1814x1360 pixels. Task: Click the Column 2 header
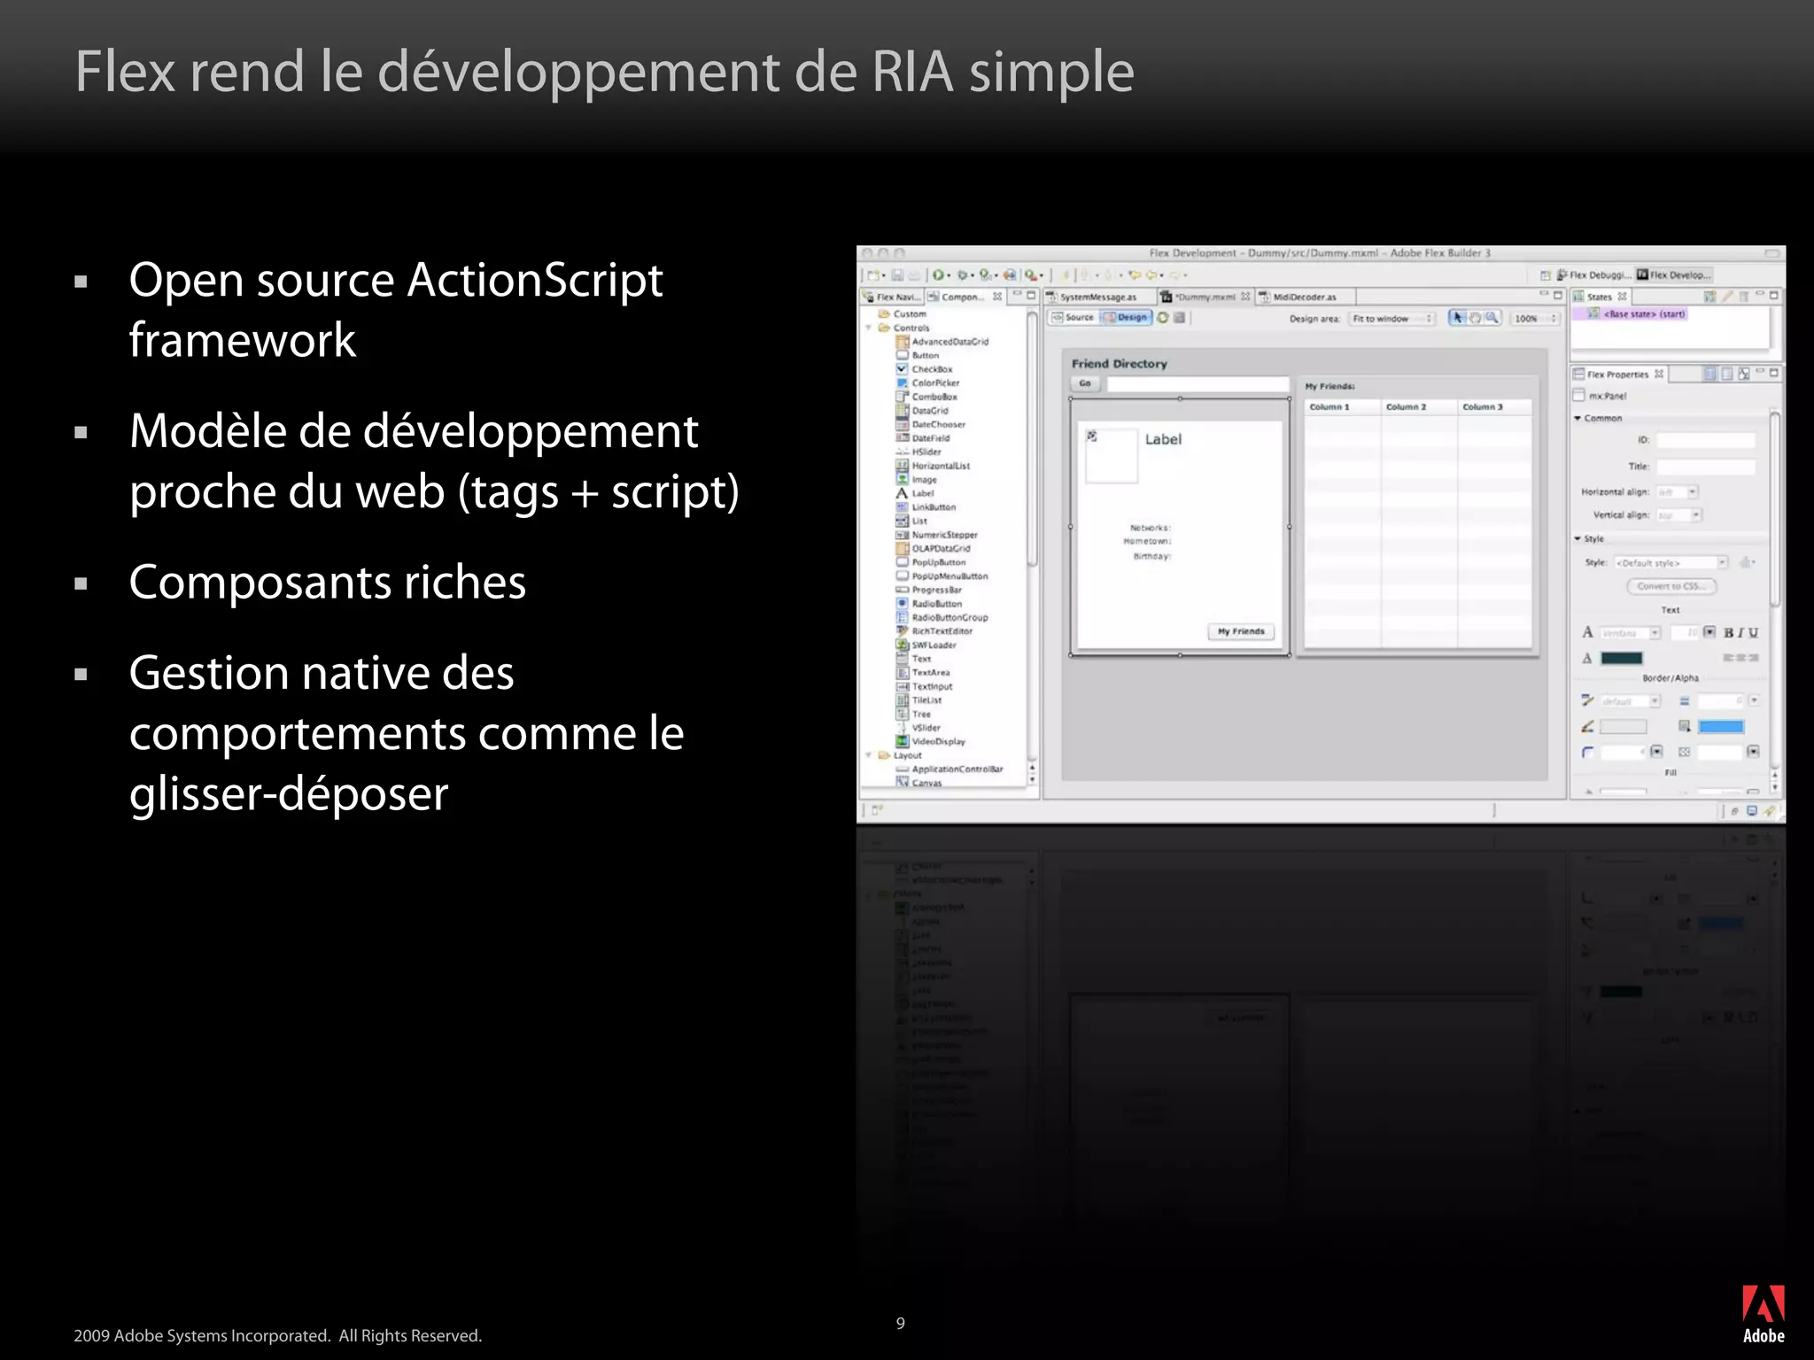click(1420, 406)
